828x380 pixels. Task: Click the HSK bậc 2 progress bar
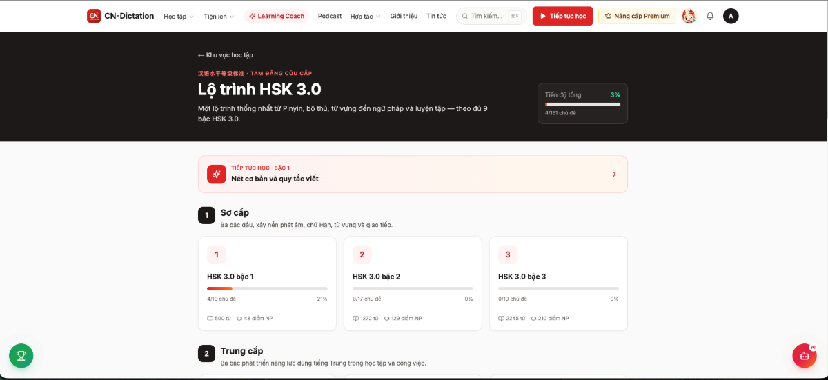(413, 288)
